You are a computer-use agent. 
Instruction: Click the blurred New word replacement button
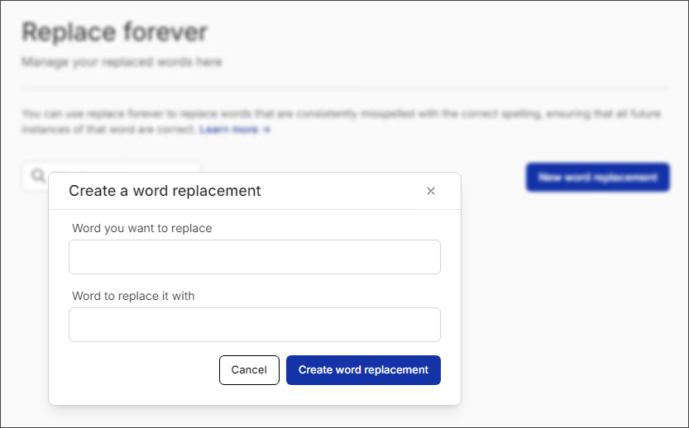coord(597,178)
